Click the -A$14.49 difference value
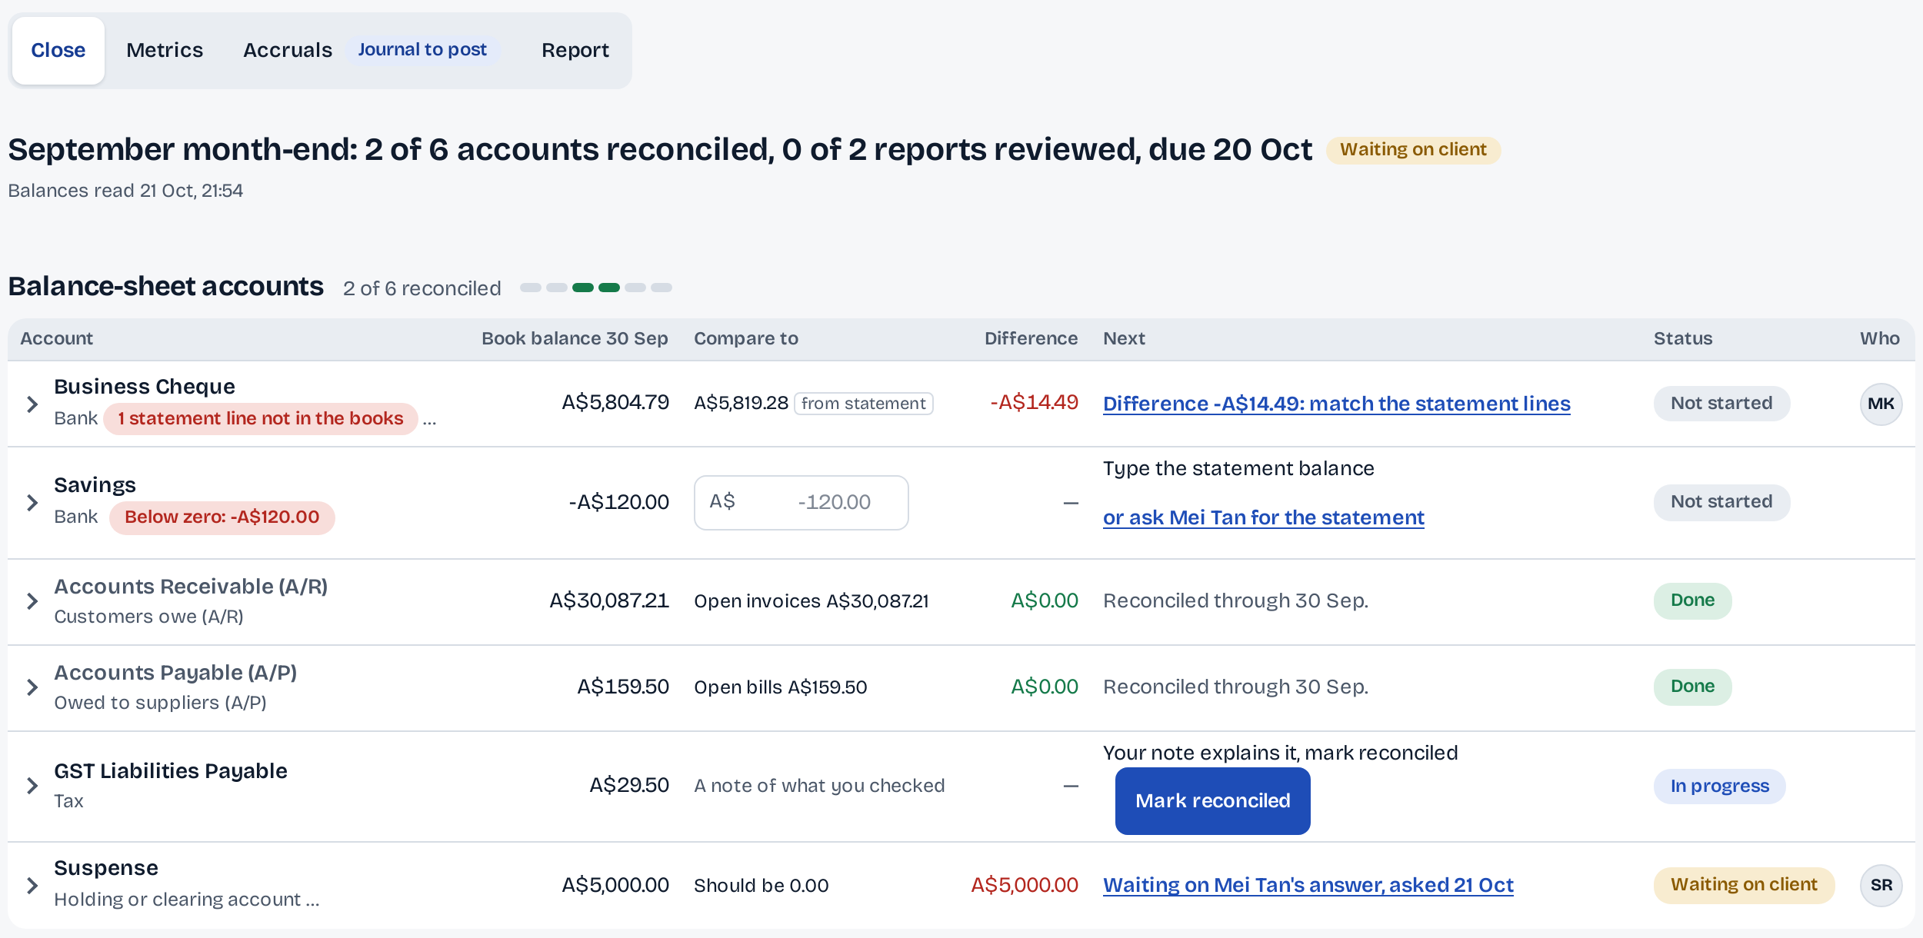The image size is (1923, 938). pos(1034,403)
